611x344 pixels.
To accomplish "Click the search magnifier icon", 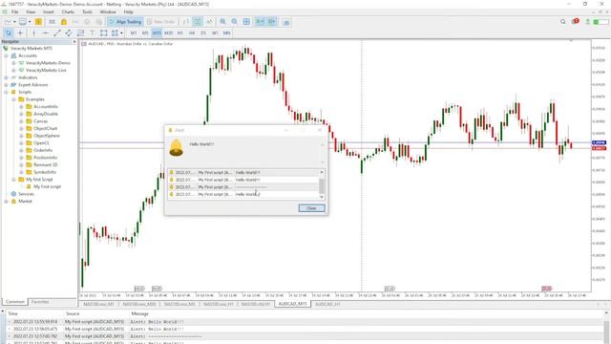I will click(563, 22).
